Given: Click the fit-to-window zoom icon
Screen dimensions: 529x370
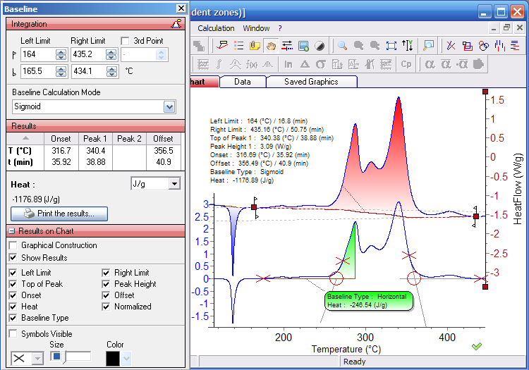Looking at the screenshot, I should click(x=391, y=46).
